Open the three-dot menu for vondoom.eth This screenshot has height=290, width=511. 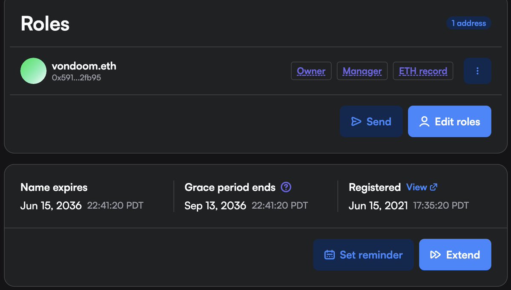point(477,71)
